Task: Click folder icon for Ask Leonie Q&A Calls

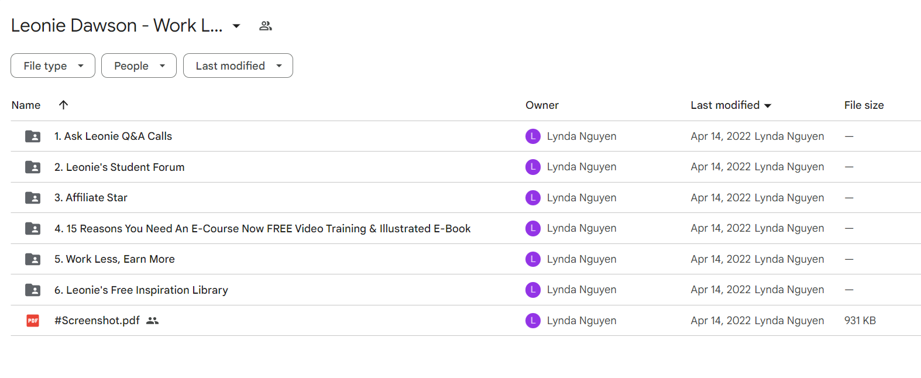Action: click(33, 136)
